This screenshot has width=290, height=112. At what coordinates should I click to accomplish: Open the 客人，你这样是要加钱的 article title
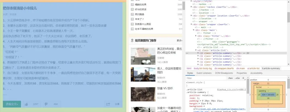pyautogui.click(x=169, y=70)
